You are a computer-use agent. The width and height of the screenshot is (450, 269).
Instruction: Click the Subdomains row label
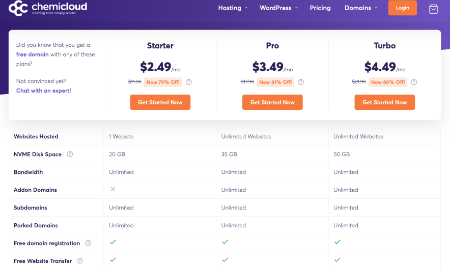pyautogui.click(x=31, y=207)
